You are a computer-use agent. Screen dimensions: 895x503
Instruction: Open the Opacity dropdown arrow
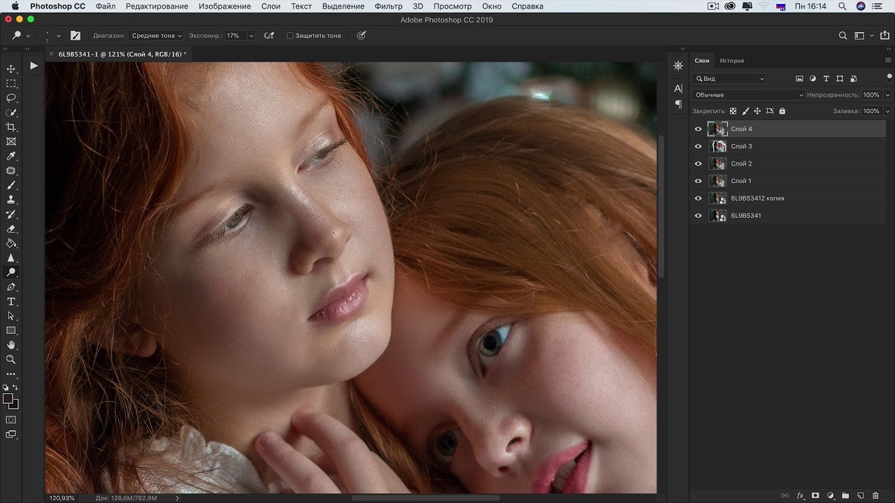pyautogui.click(x=887, y=95)
